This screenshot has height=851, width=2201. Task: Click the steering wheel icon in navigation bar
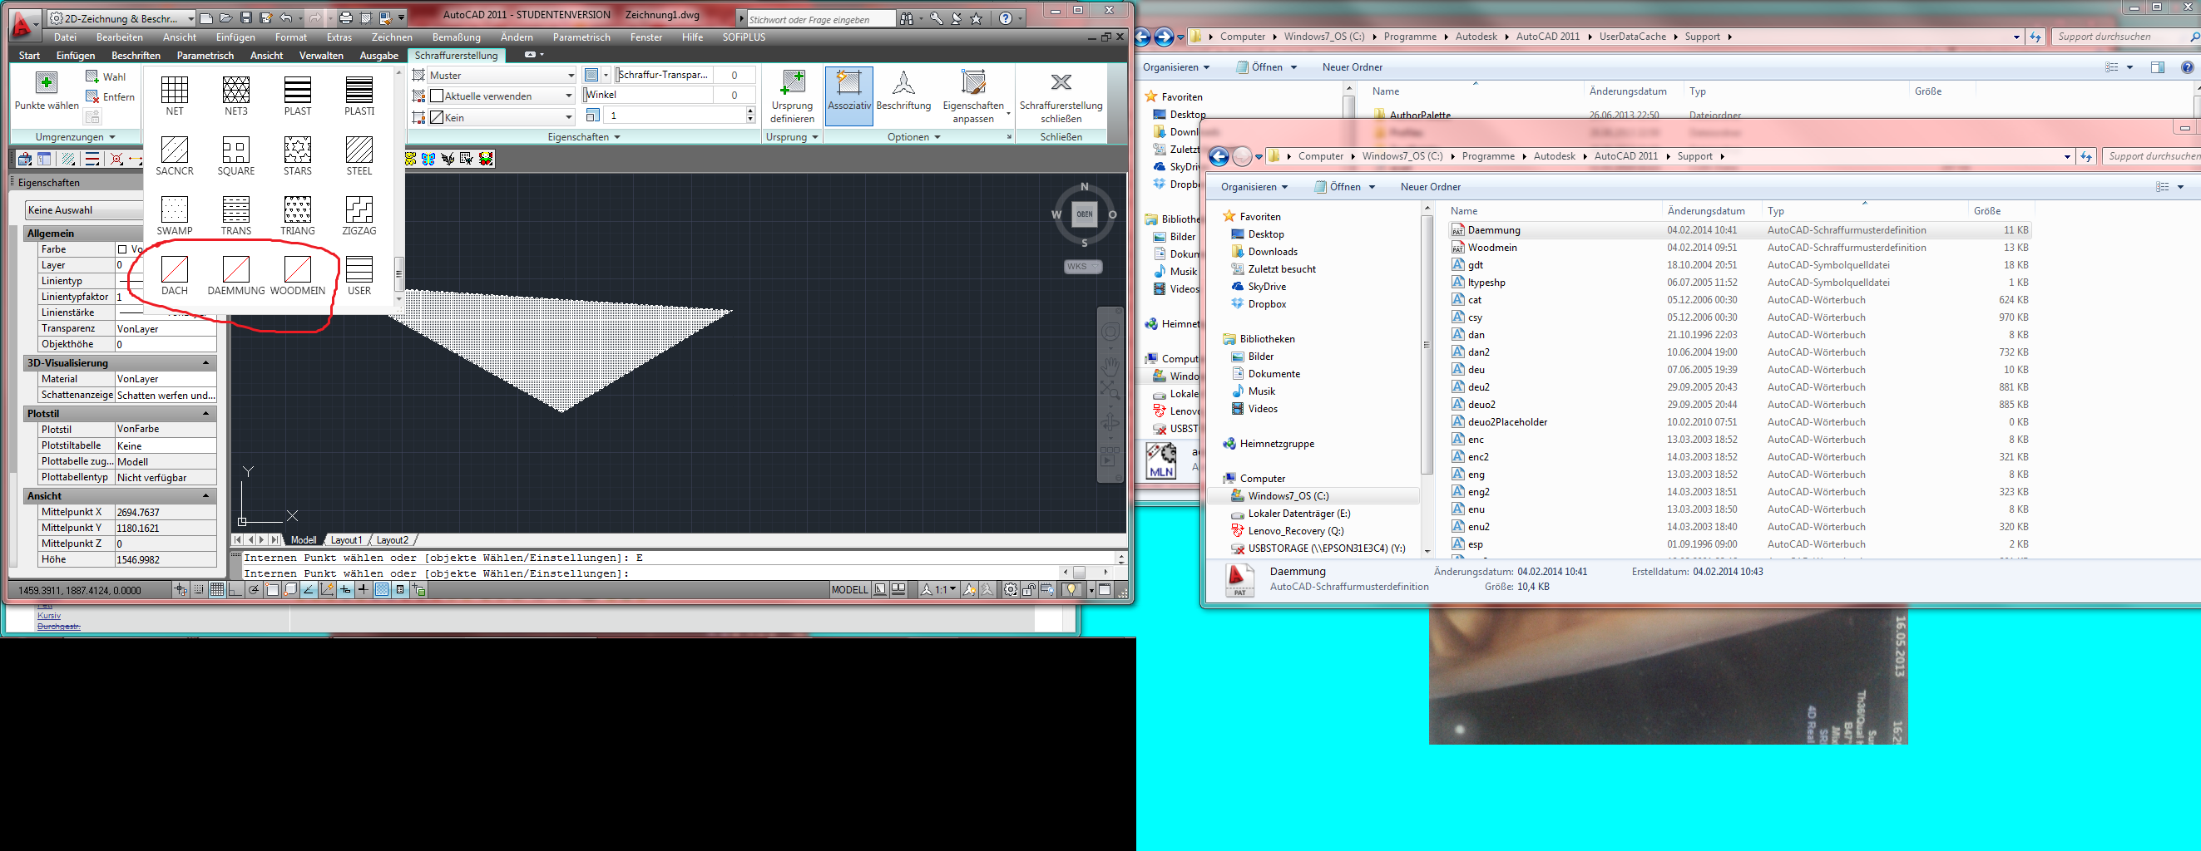click(x=1110, y=332)
